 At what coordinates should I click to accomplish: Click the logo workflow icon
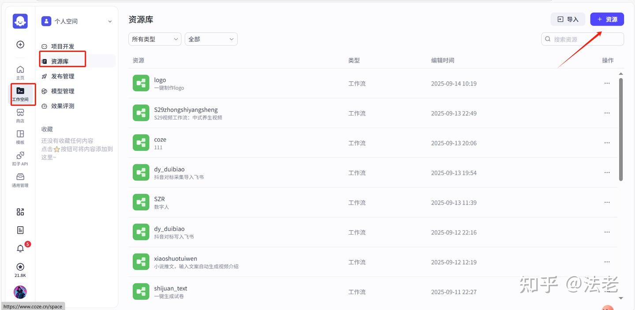click(141, 83)
